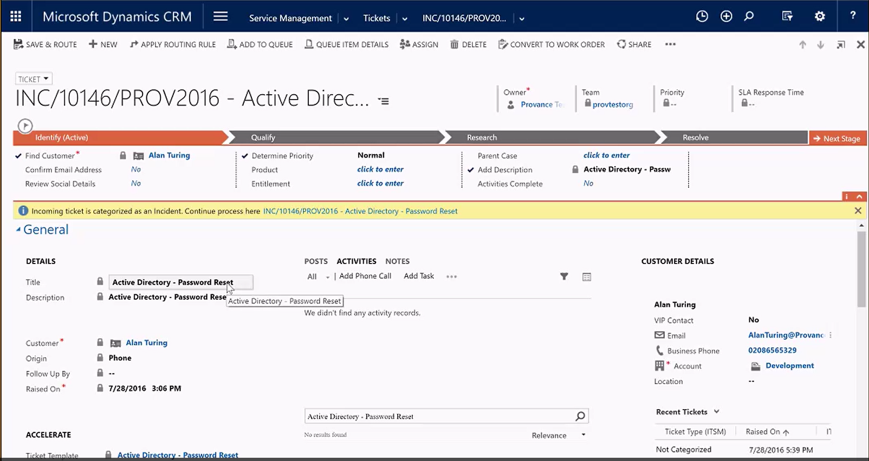Click the activities filter funnel icon

pos(564,276)
